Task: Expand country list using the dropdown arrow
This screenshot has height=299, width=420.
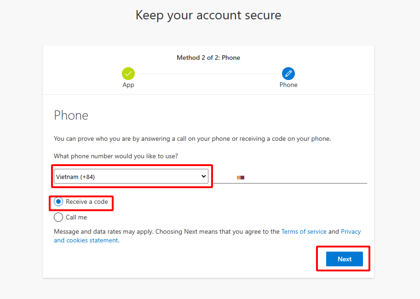Action: 204,177
